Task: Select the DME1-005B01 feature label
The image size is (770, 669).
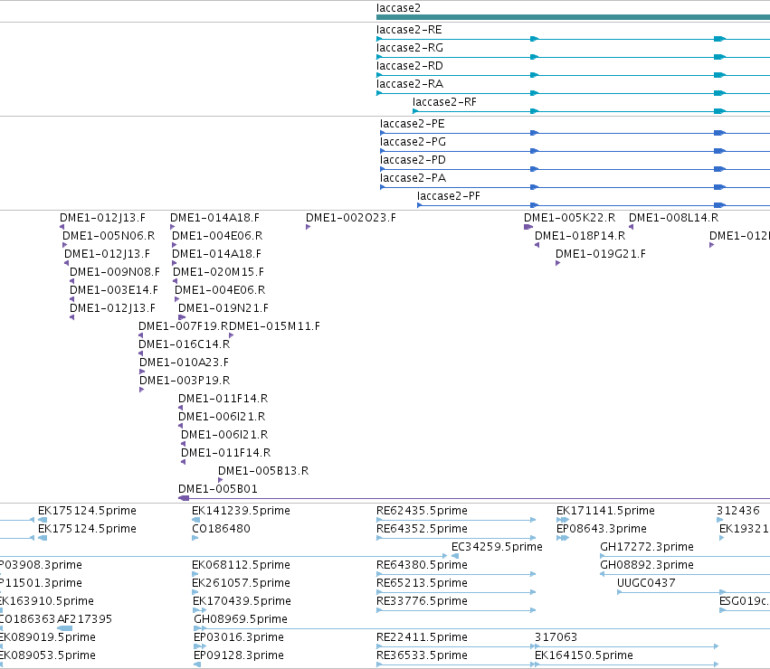Action: [x=217, y=489]
